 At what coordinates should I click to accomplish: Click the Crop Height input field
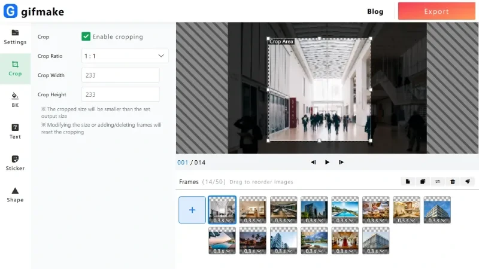point(120,94)
